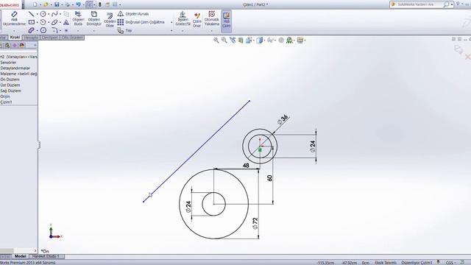Click the diameter 72 dimension

[x=255, y=224]
